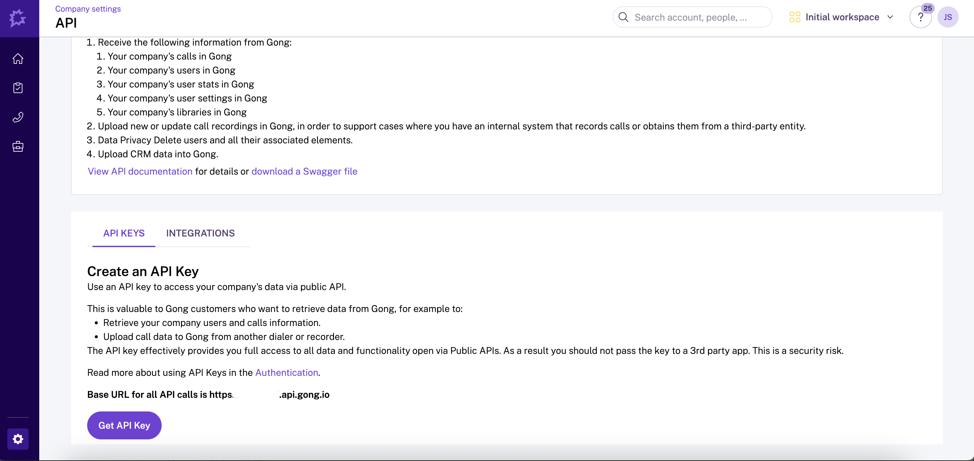Click the Gong logo top left
The image size is (974, 461).
point(17,18)
